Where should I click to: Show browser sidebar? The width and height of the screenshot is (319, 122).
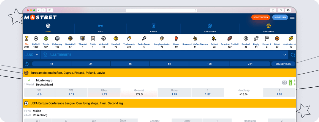coord(50,10)
